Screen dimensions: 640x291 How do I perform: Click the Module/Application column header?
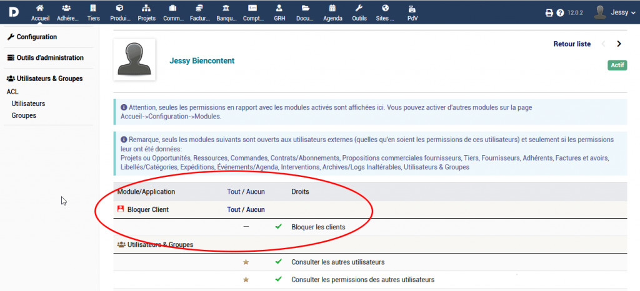pos(146,191)
